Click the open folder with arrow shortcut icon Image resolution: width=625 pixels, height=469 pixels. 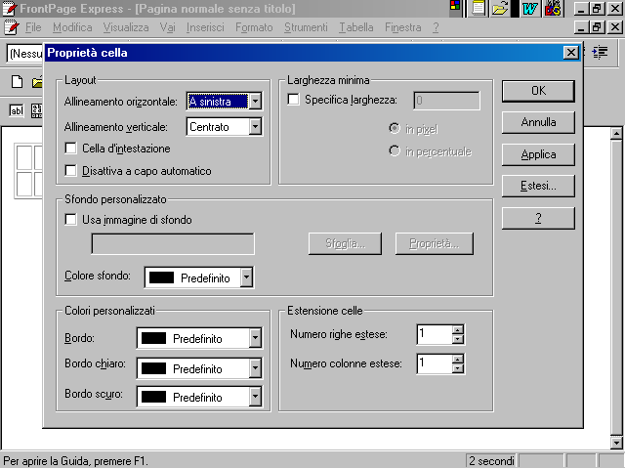(x=500, y=9)
